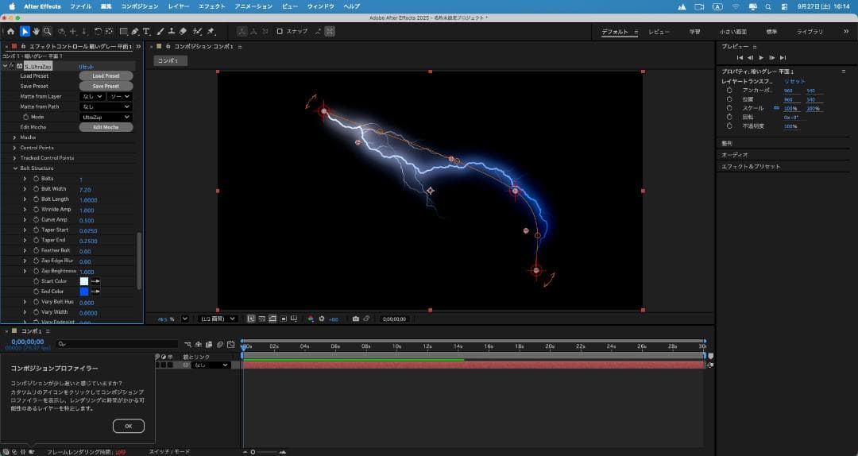Click the 10s mark on timeline ruler
This screenshot has height=456, width=858.
(396, 346)
